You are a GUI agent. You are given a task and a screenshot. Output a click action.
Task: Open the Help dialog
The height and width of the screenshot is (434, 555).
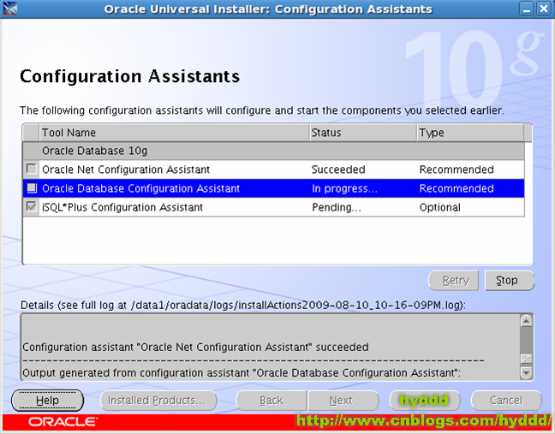[x=47, y=401]
